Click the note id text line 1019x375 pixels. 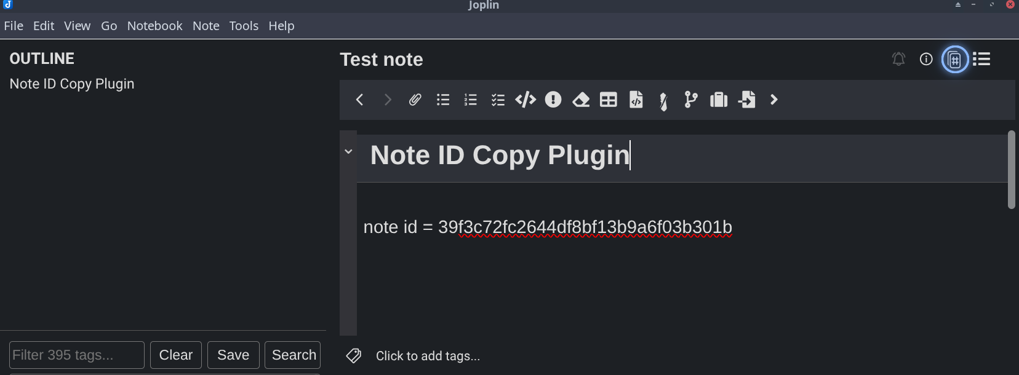(x=548, y=227)
